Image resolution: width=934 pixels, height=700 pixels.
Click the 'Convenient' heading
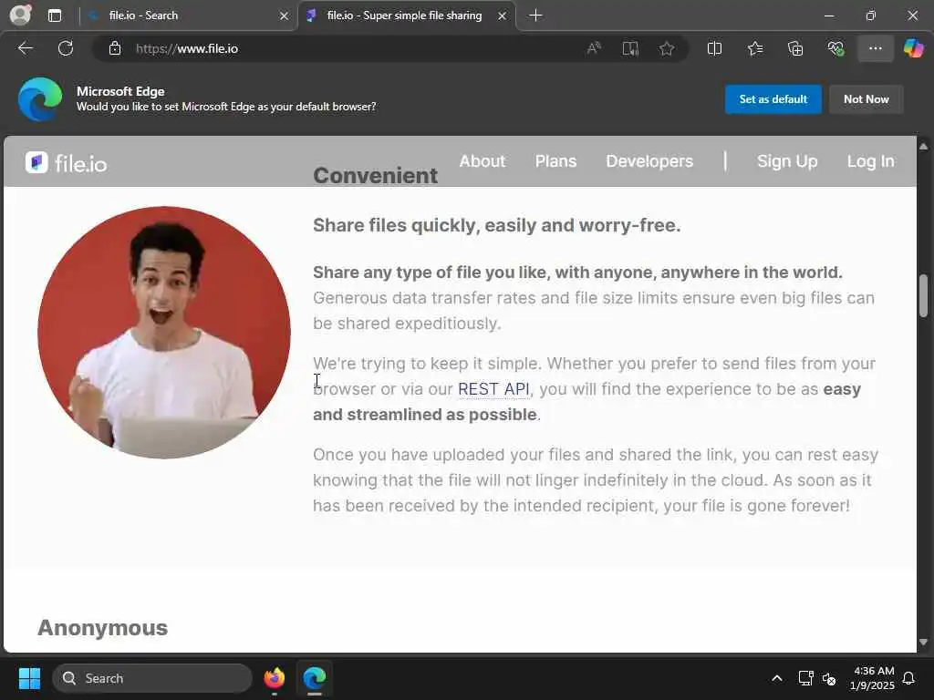click(375, 176)
